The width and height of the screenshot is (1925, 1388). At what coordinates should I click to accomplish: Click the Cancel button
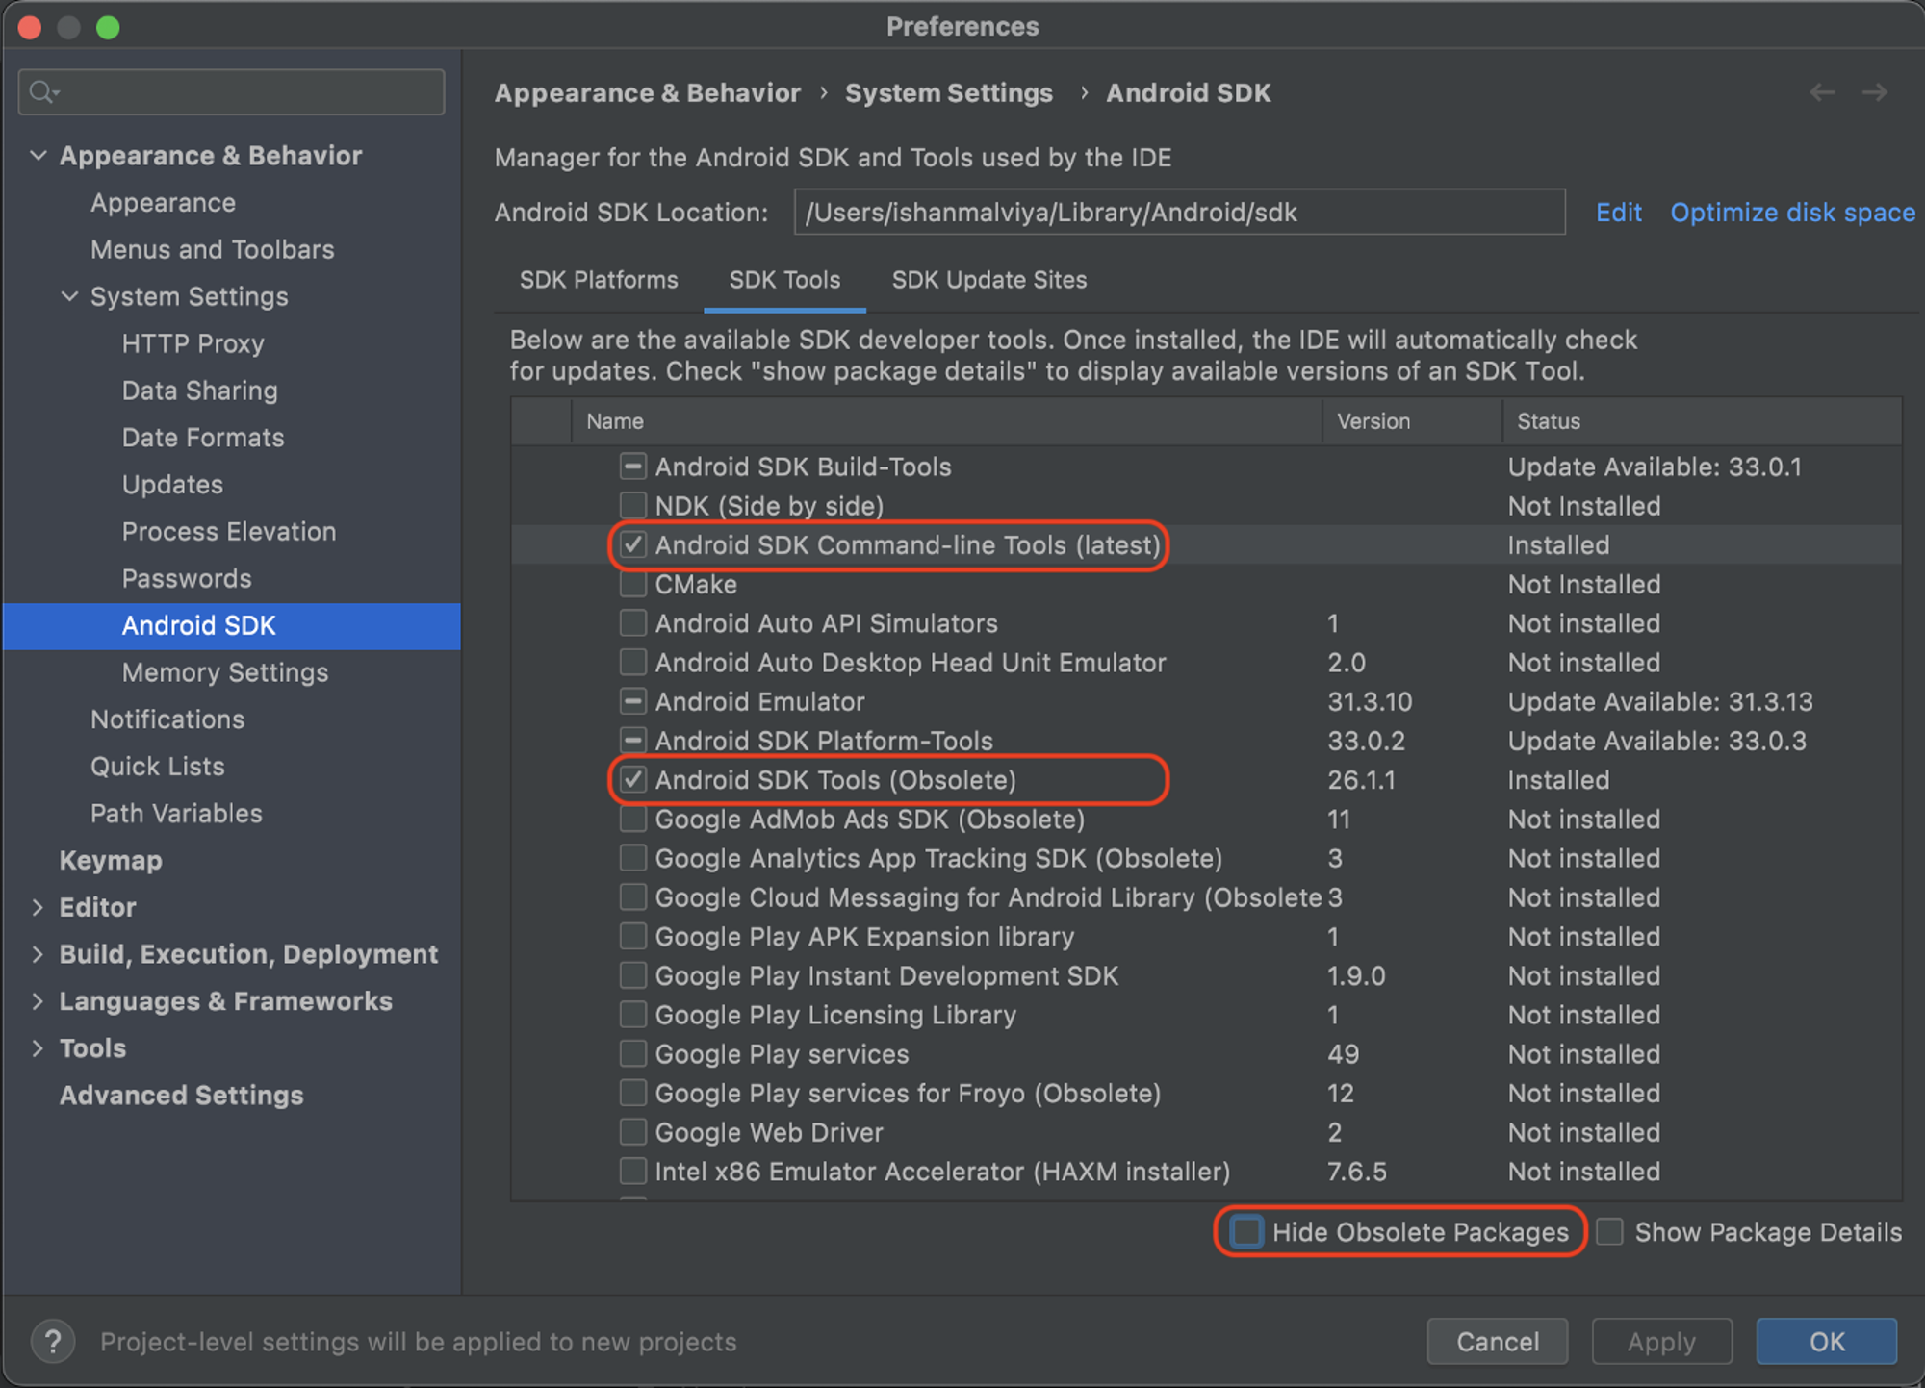pos(1497,1341)
